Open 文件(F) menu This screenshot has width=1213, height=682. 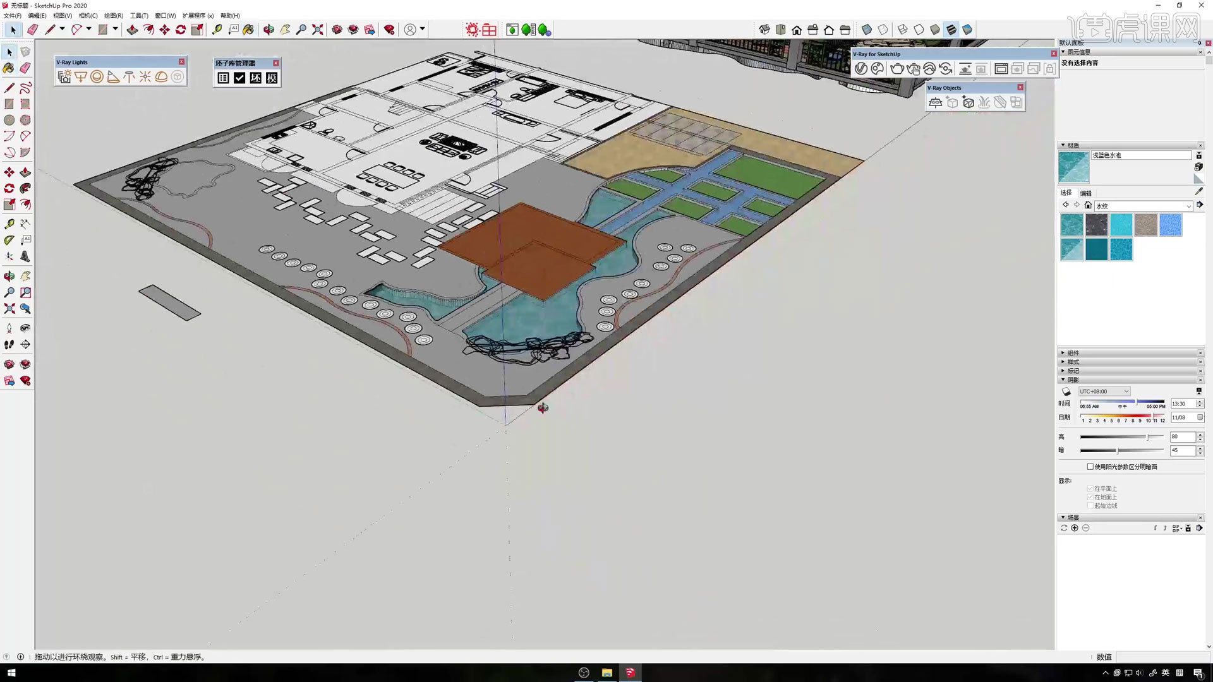(13, 16)
